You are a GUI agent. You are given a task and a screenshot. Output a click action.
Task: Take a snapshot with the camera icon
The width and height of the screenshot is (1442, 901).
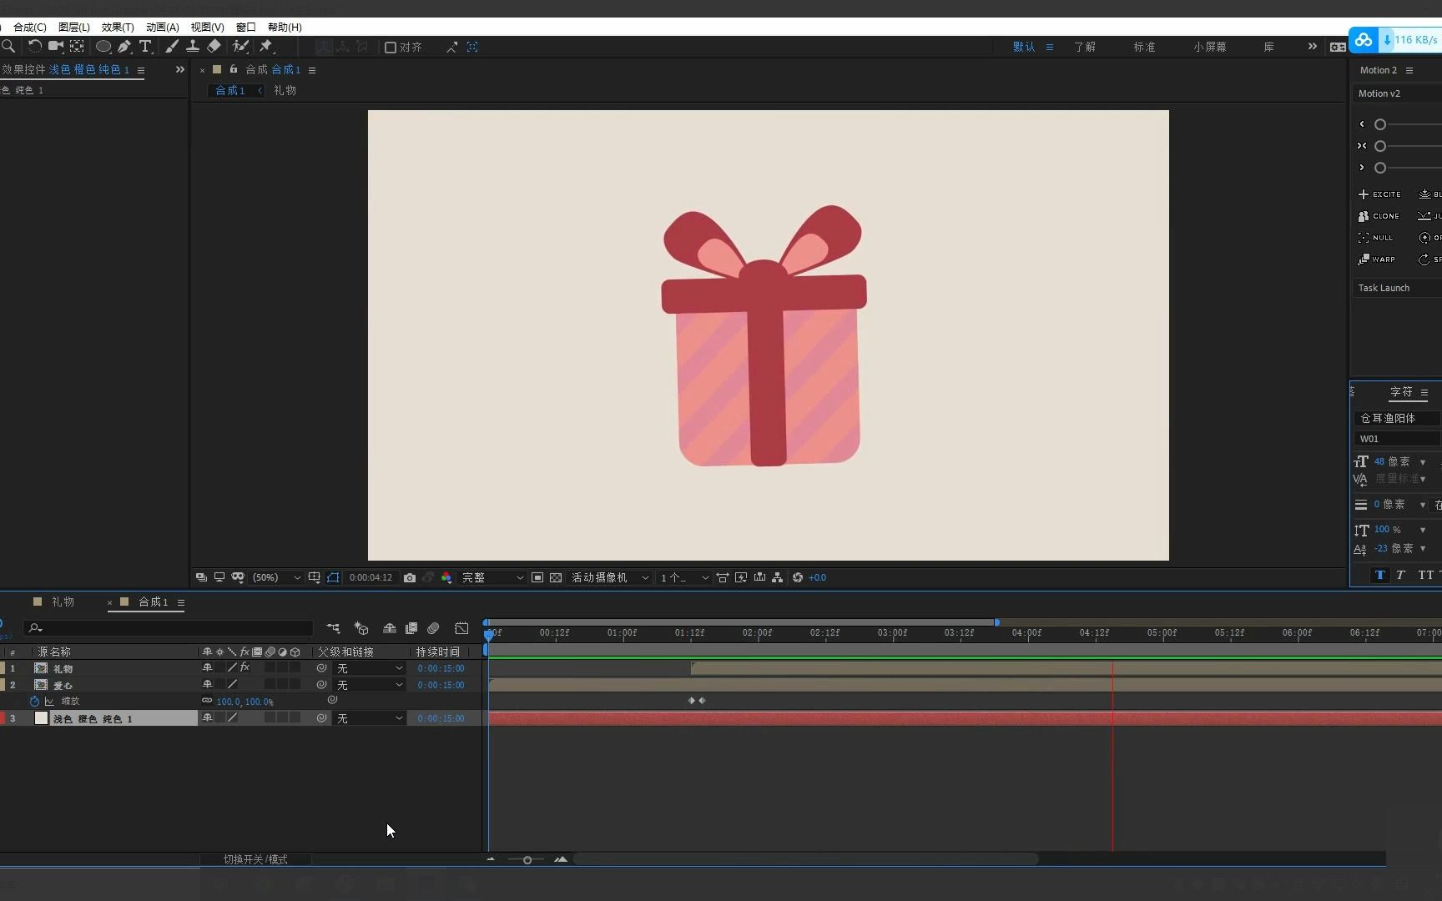click(x=410, y=577)
